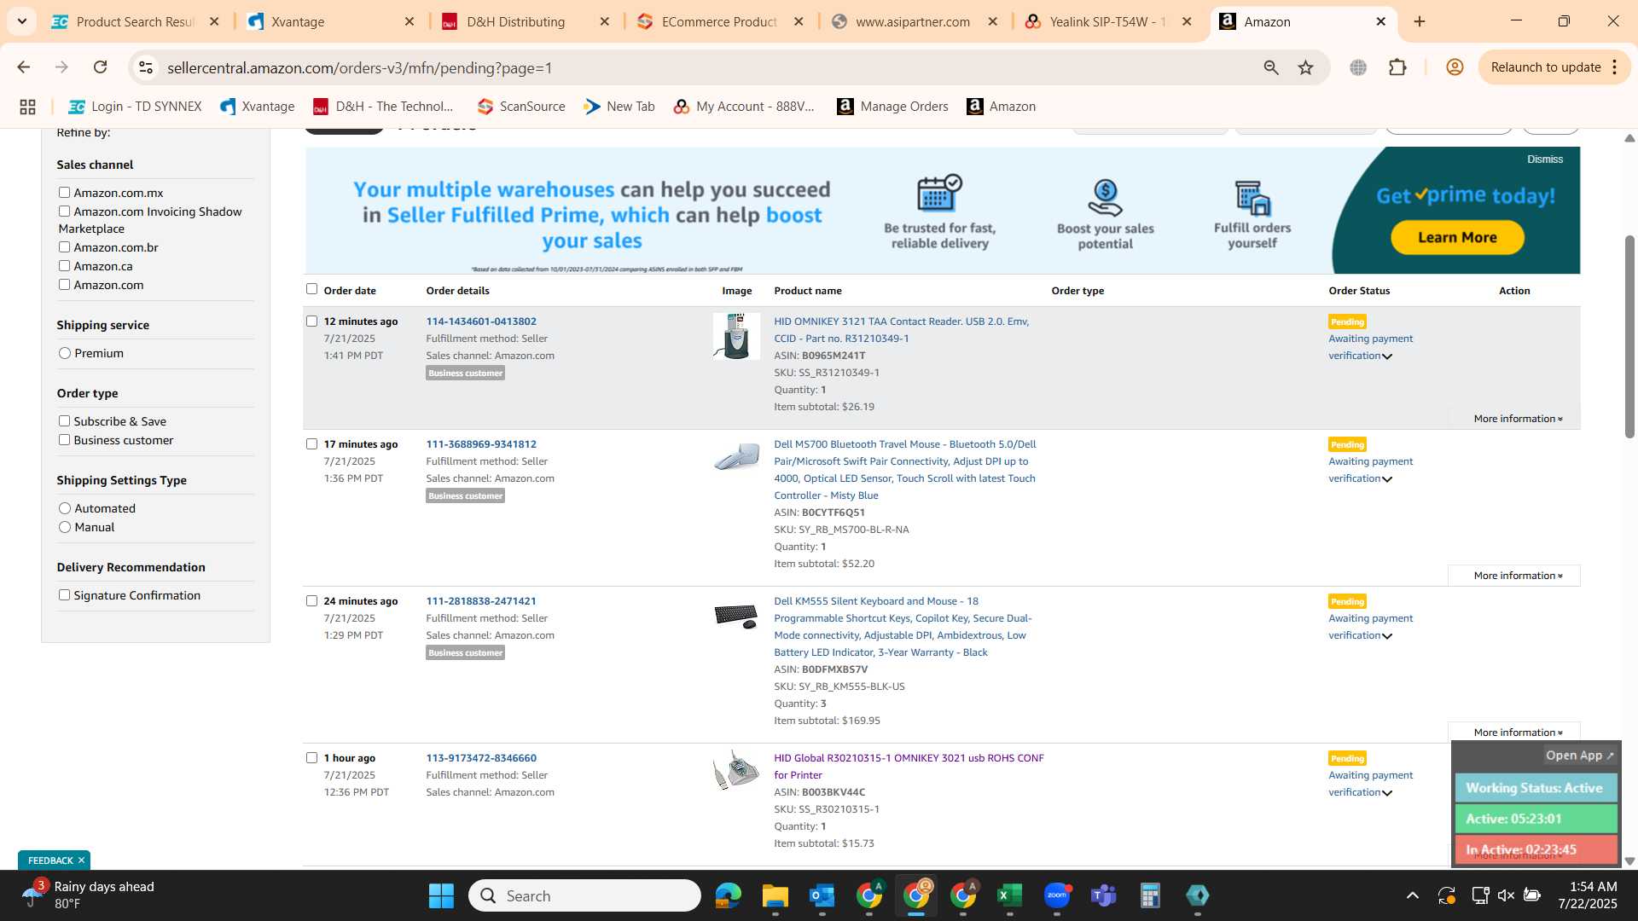The height and width of the screenshot is (921, 1638).
Task: Expand More information for order 114-1434601-0413802
Action: coord(1518,419)
